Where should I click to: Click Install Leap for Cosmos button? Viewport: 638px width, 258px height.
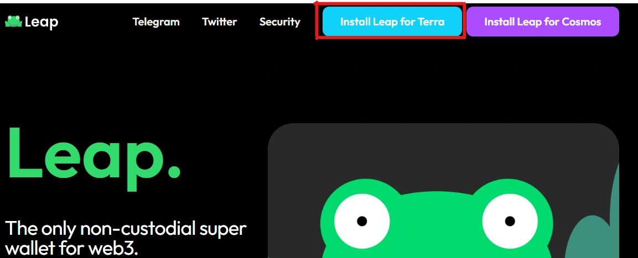tap(542, 22)
